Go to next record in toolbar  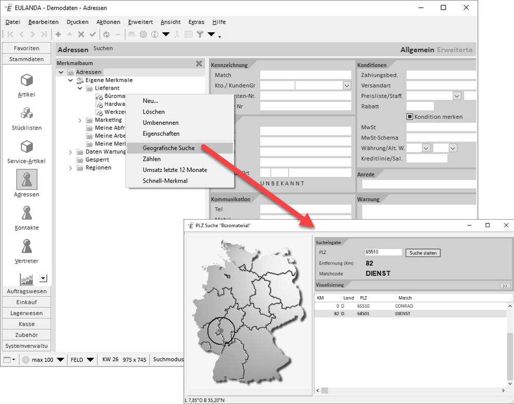pos(32,34)
